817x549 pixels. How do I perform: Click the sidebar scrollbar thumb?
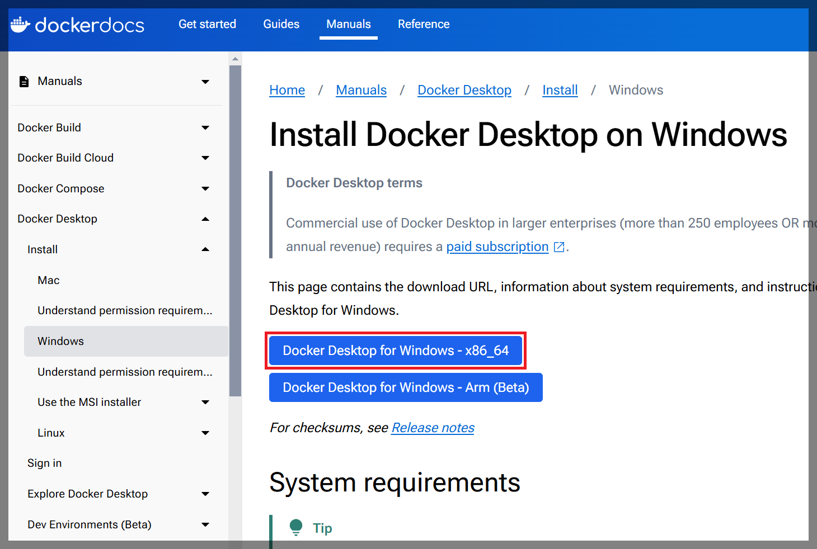[x=235, y=230]
